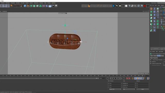Go to the end of the animation
The height and width of the screenshot is (93, 165).
[x=124, y=78]
